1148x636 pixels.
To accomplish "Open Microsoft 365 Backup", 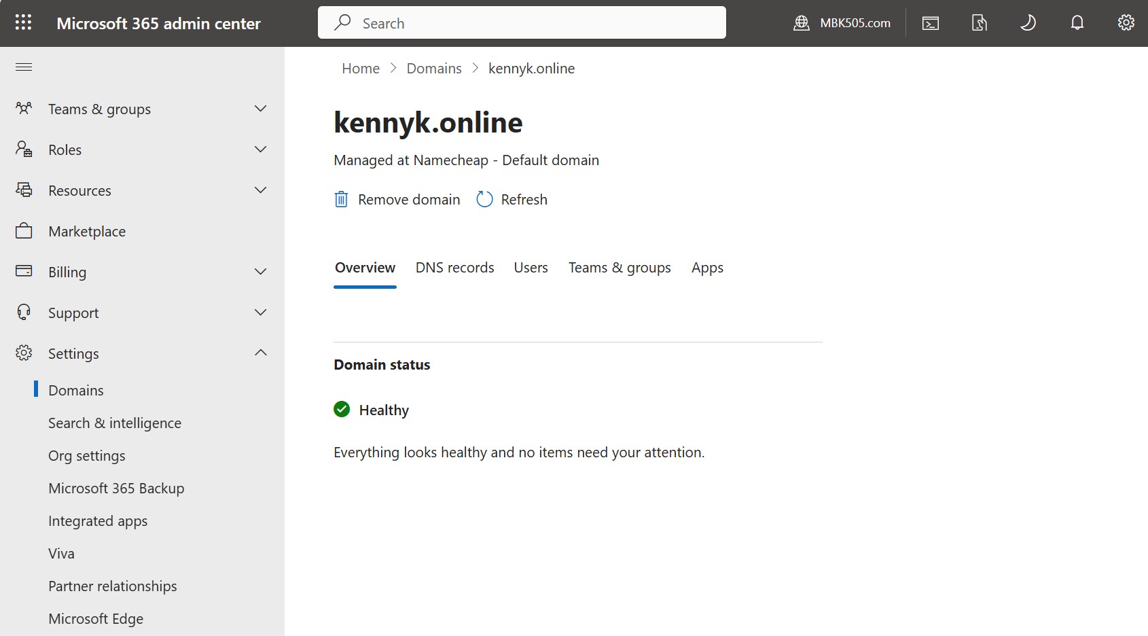I will [116, 488].
